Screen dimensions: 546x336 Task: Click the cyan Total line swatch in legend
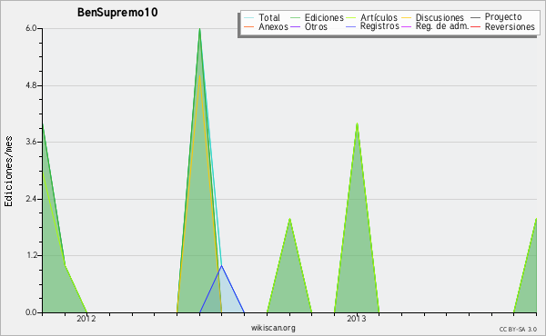point(248,18)
